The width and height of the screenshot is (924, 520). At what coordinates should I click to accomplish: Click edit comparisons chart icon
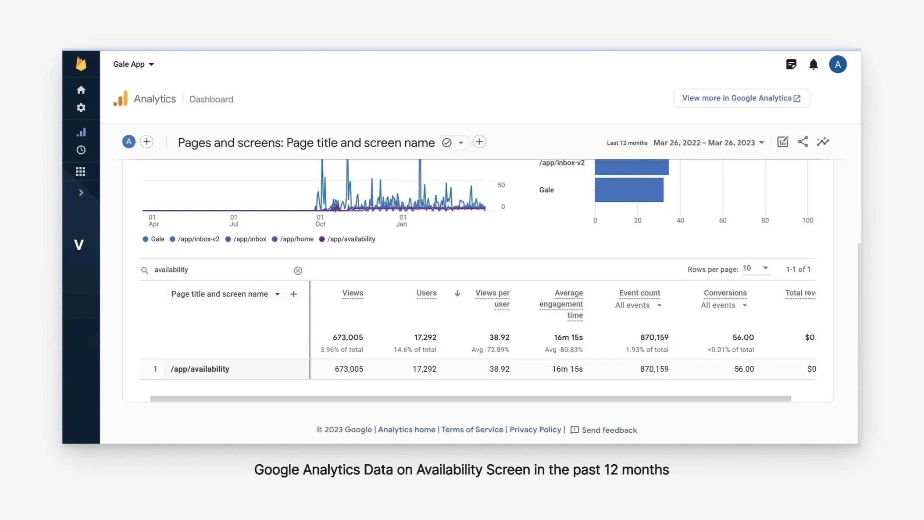coord(782,142)
